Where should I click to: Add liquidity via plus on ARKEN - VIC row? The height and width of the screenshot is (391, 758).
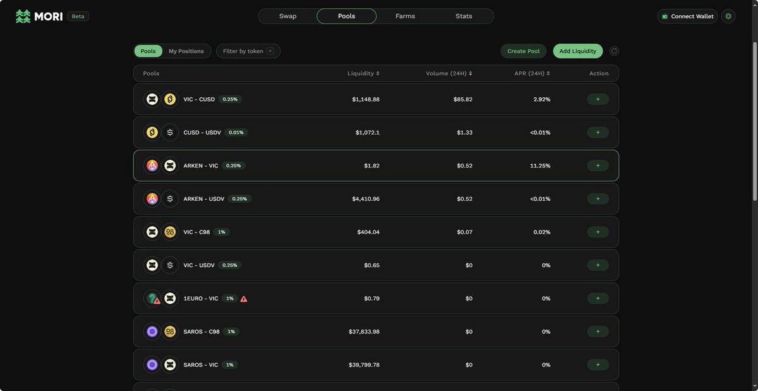coord(598,165)
